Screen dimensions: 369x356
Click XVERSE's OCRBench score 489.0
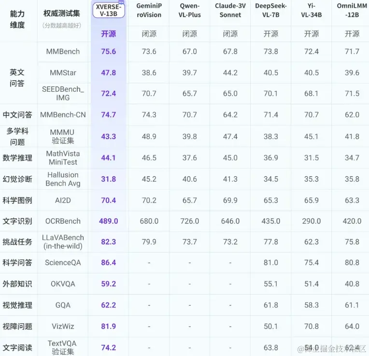tap(109, 221)
